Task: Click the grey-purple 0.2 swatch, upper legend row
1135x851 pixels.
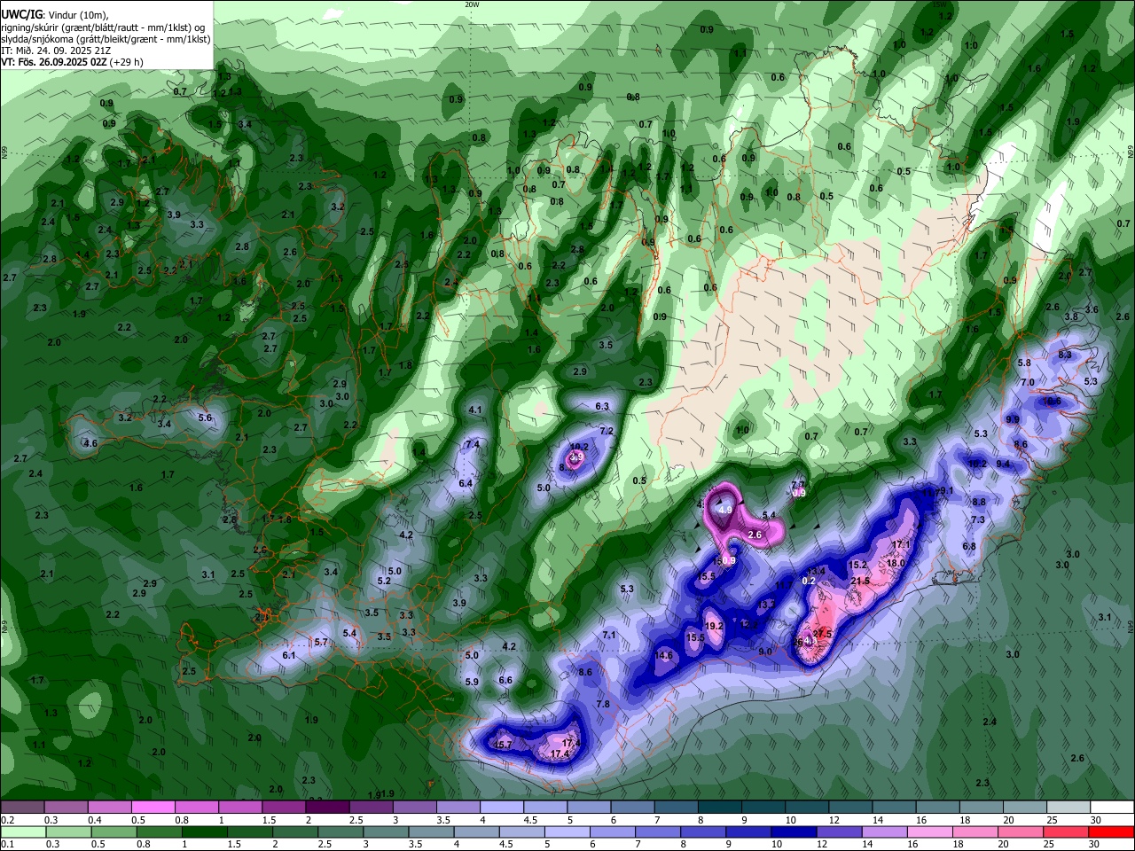Action: [x=22, y=808]
